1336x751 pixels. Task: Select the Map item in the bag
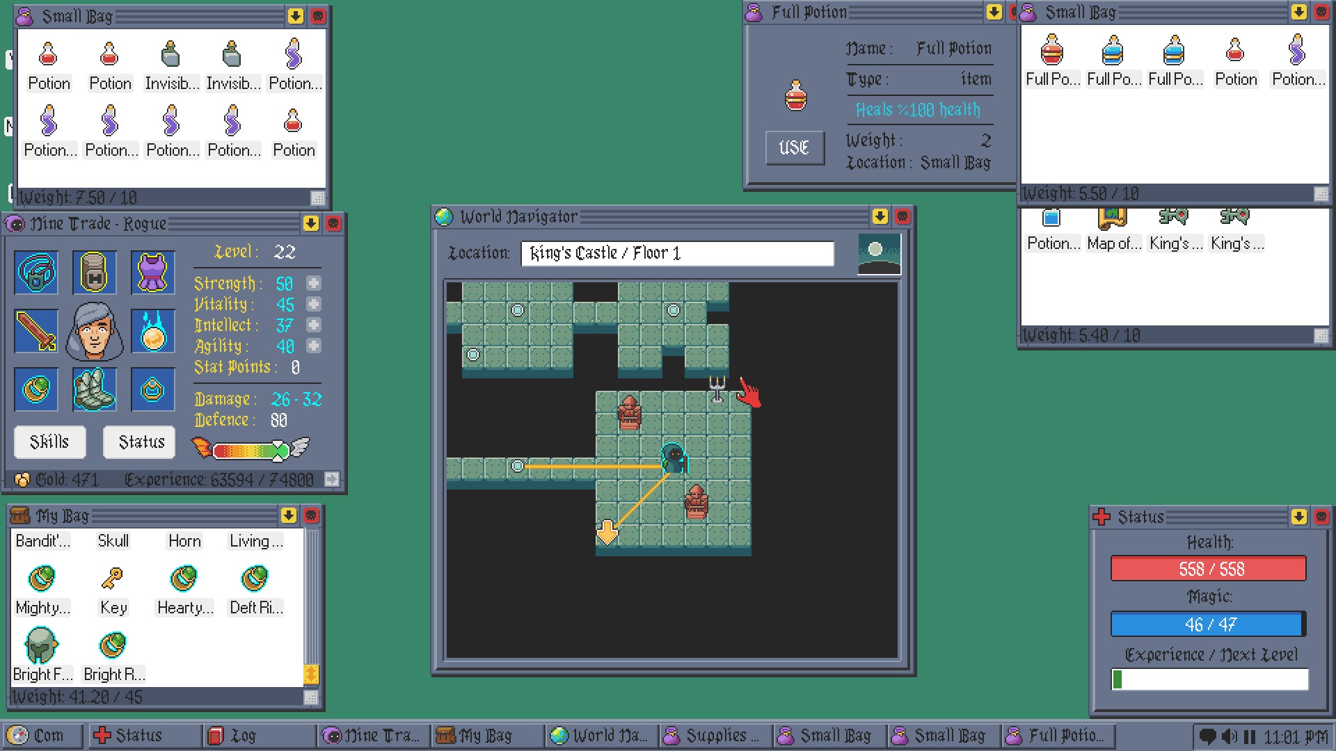pyautogui.click(x=1113, y=228)
